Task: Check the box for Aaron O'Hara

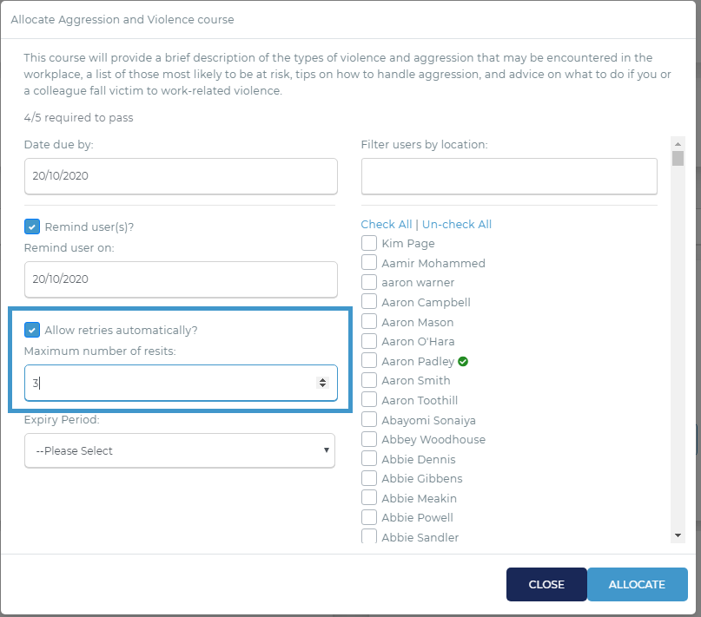Action: (369, 341)
